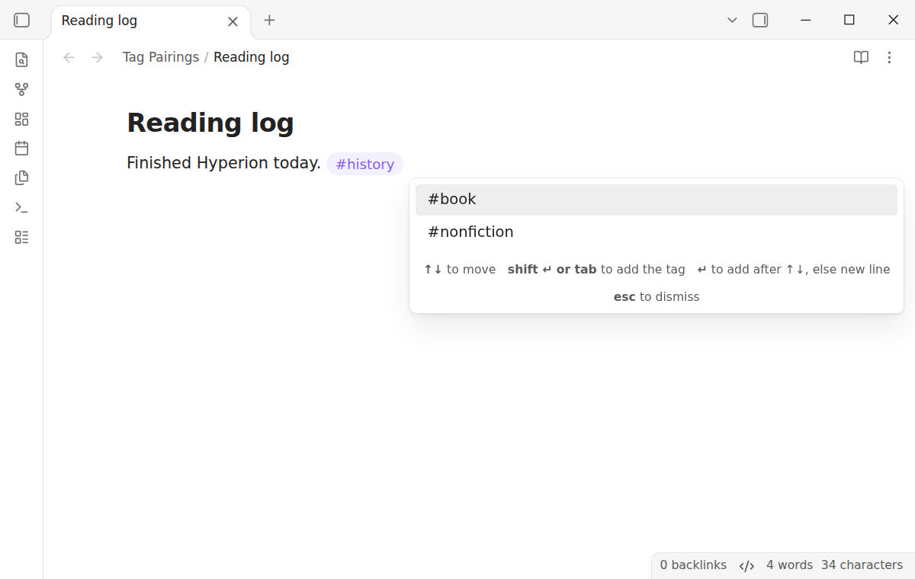This screenshot has width=915, height=579.
Task: Open the more options three-dot menu
Action: pyautogui.click(x=889, y=57)
